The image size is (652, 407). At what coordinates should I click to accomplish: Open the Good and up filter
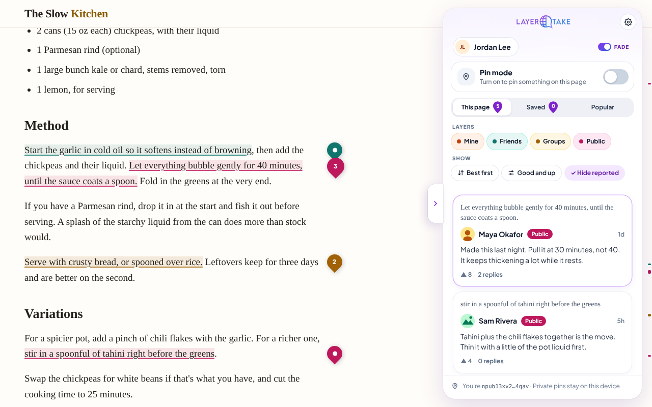pos(531,173)
